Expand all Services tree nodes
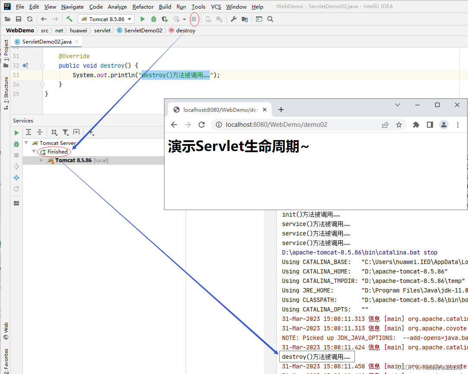Viewport: 468px width, 374px height. pos(28,132)
